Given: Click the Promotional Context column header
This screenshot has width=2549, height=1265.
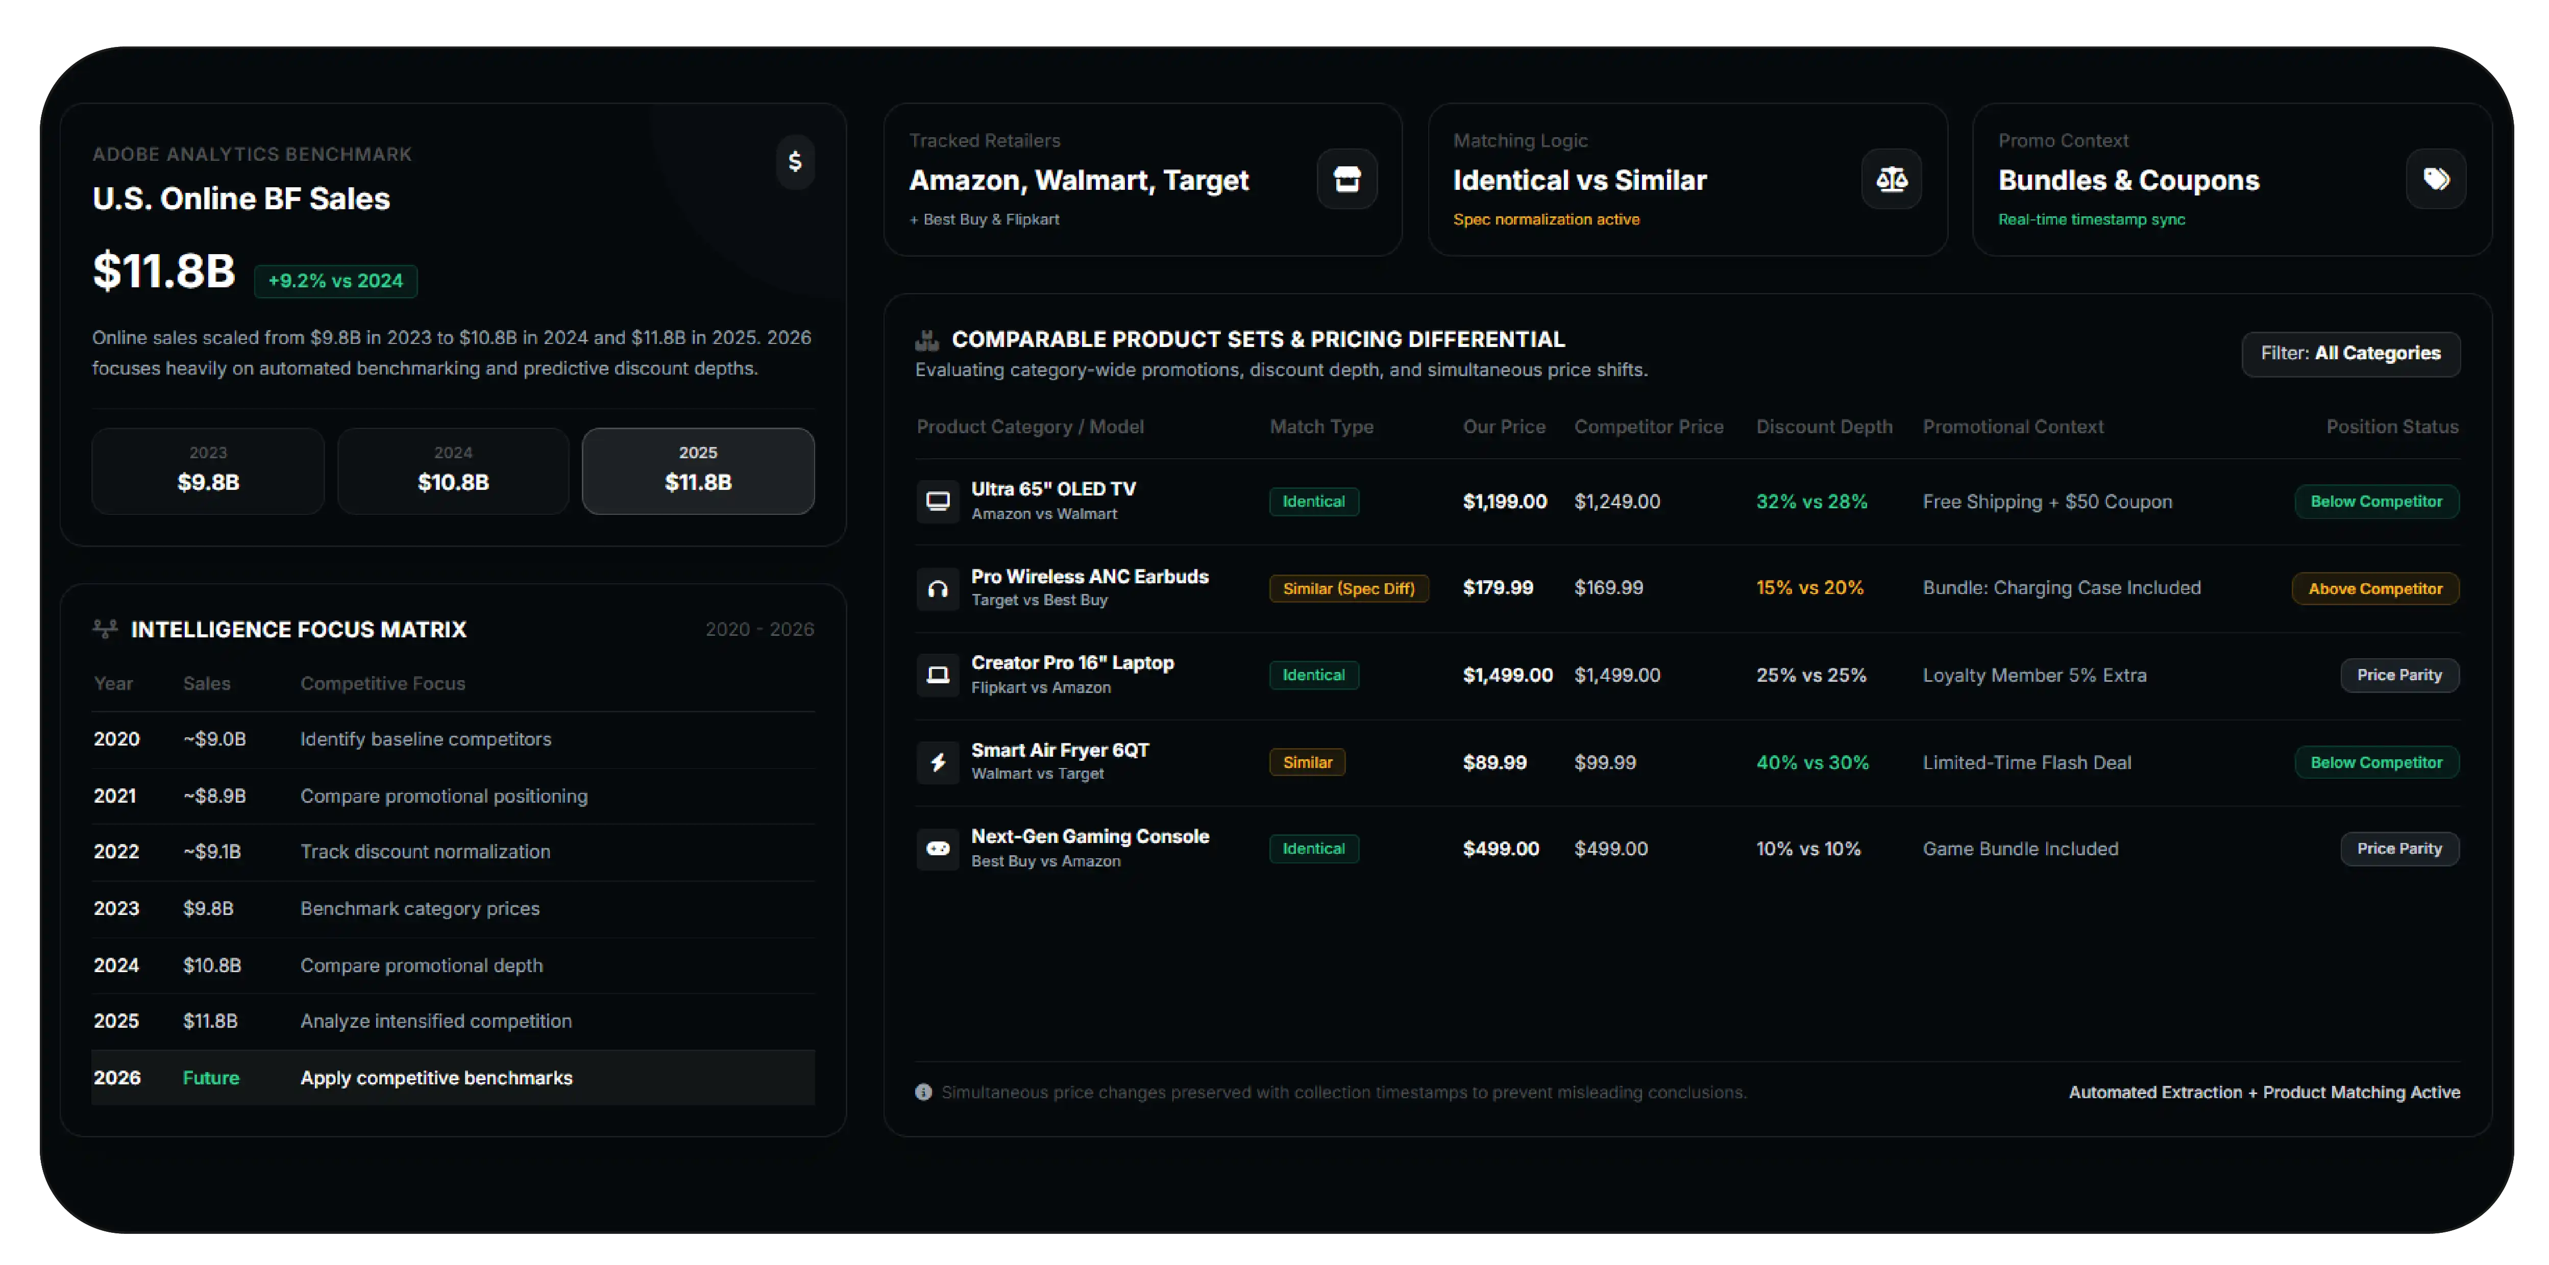Looking at the screenshot, I should click(2013, 426).
